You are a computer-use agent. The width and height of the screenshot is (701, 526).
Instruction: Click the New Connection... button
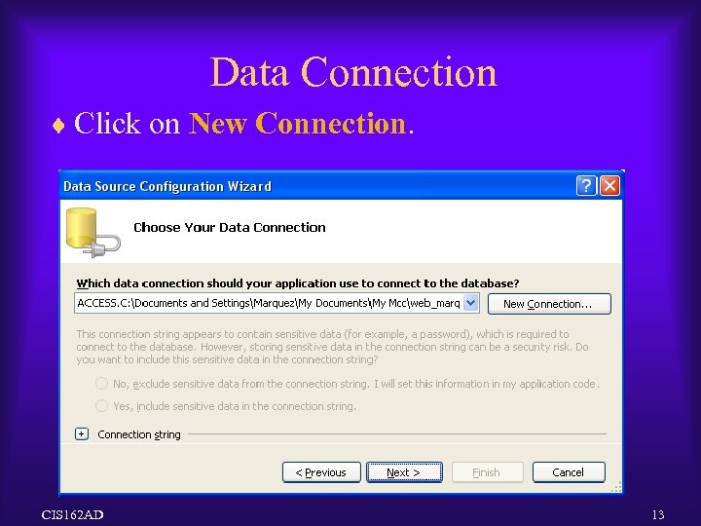pos(549,304)
